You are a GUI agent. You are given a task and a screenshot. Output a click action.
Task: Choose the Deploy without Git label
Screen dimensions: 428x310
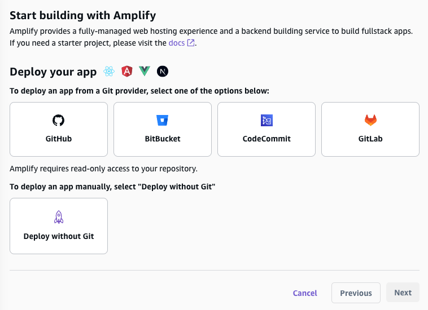click(59, 236)
